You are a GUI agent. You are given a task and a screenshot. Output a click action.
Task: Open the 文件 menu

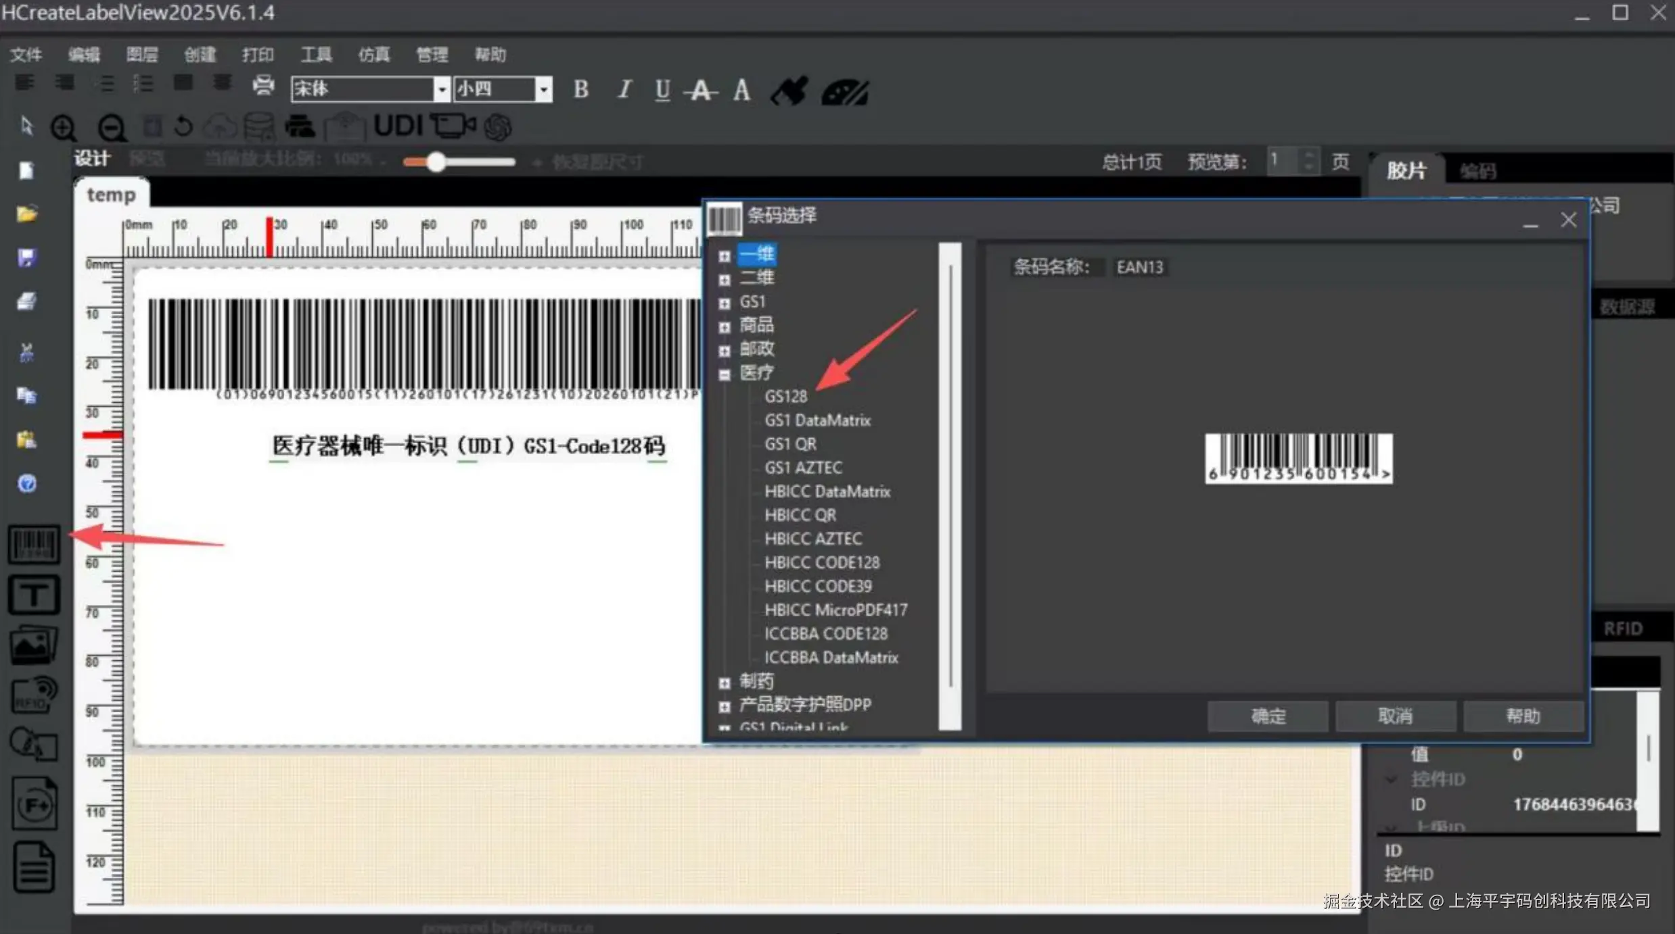coord(26,55)
